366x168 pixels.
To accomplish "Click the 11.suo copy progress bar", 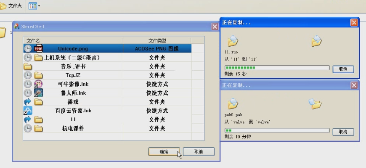I will (277, 68).
